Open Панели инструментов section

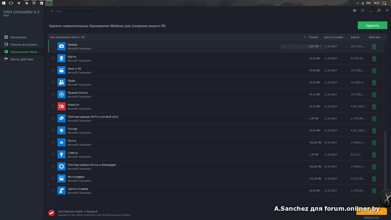click(x=22, y=44)
